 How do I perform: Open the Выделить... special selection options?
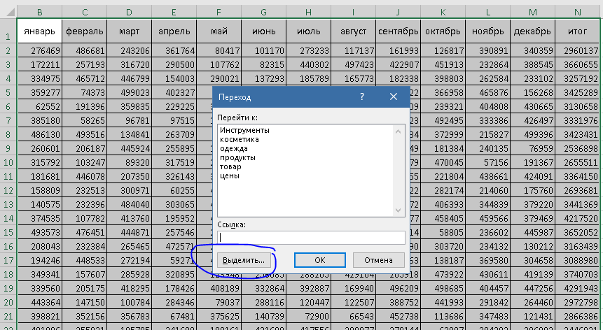click(244, 259)
